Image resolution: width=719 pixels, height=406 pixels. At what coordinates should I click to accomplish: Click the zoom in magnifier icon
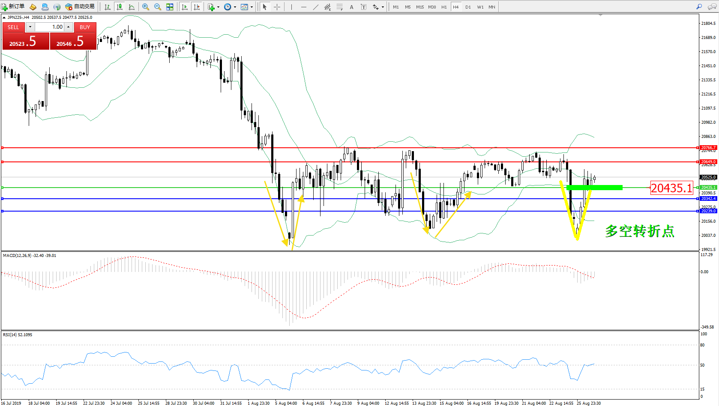pyautogui.click(x=146, y=7)
